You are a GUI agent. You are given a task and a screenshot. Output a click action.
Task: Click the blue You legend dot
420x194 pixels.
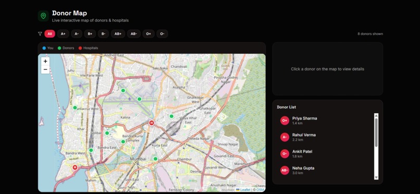(44, 48)
